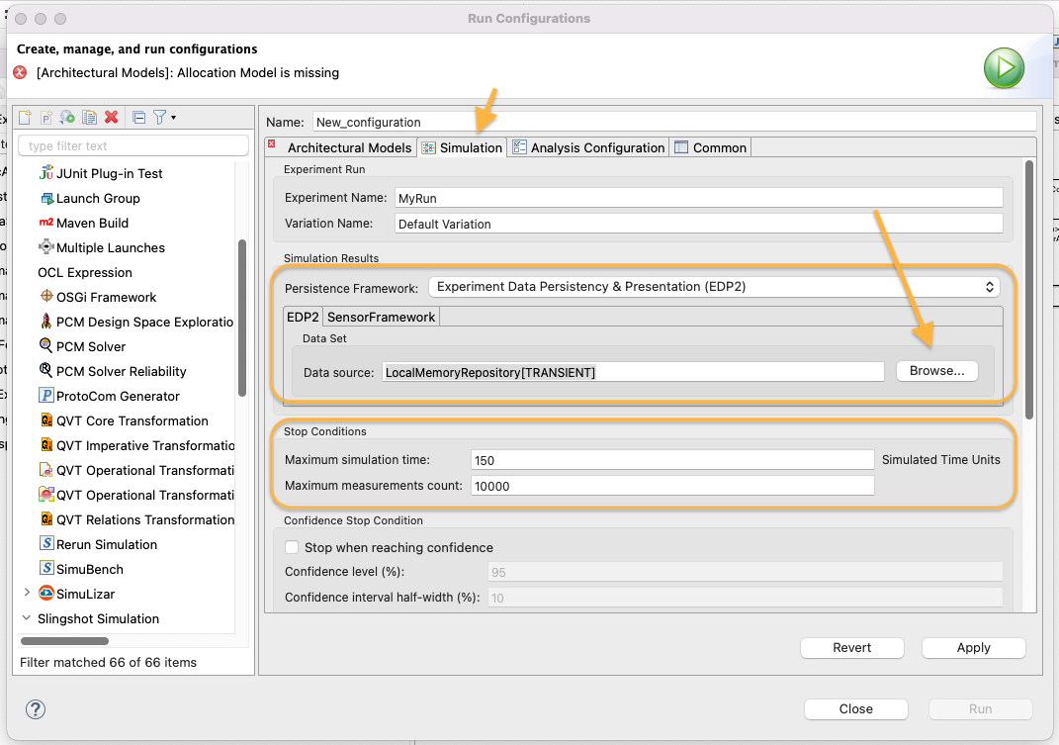
Task: Click the PCM Design Space Exploration icon
Action: [x=45, y=322]
